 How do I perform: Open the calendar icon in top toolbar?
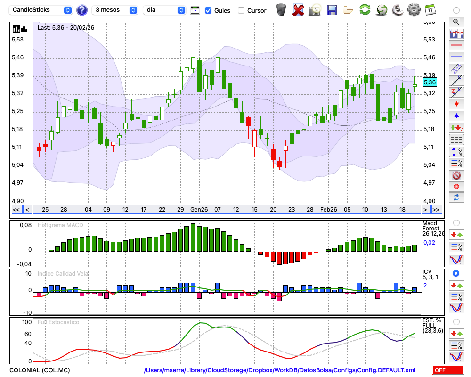(x=430, y=9)
